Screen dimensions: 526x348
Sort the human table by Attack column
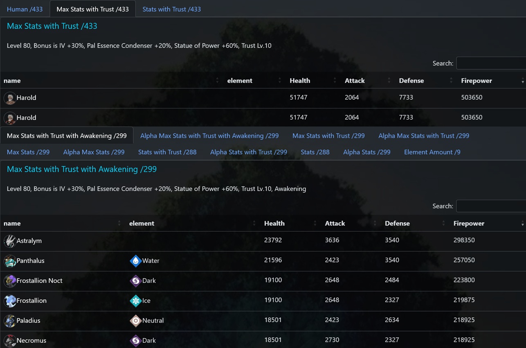(368, 81)
